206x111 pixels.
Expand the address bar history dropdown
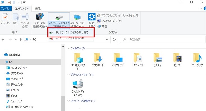tap(107, 39)
